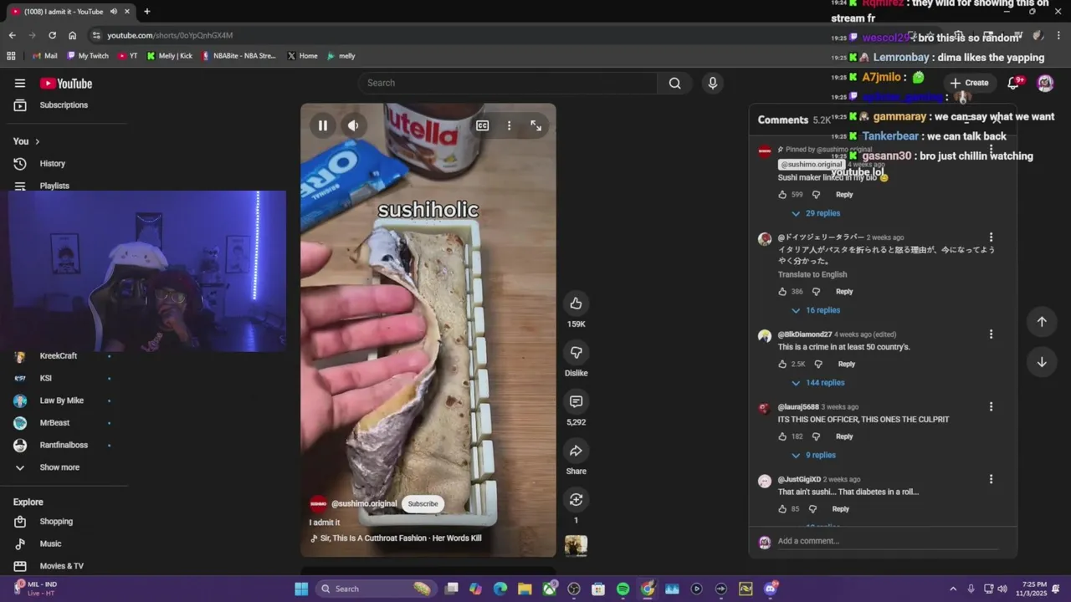Open YouTube notifications bell
Screen dimensions: 1071x602
point(1013,83)
